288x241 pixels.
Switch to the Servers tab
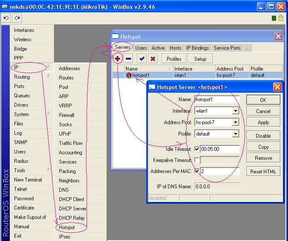[x=123, y=47]
